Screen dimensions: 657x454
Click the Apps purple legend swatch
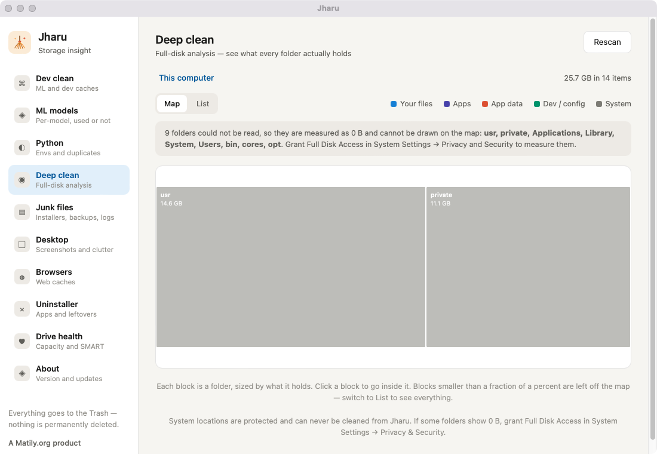tap(447, 104)
